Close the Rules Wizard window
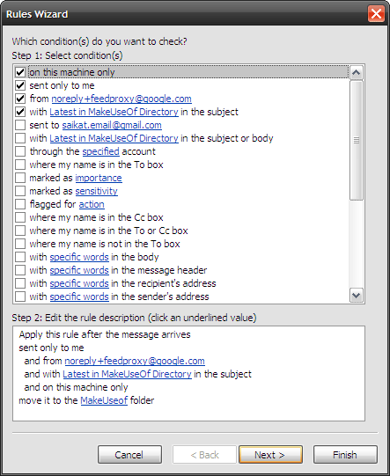 coord(376,14)
